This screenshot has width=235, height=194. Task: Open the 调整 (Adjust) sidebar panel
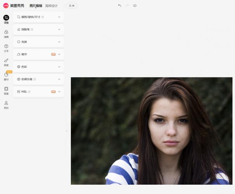coord(6,18)
